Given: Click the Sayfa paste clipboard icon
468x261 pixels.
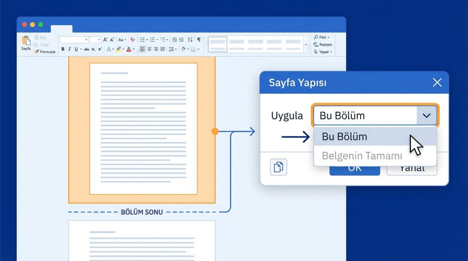Looking at the screenshot, I should 26,41.
